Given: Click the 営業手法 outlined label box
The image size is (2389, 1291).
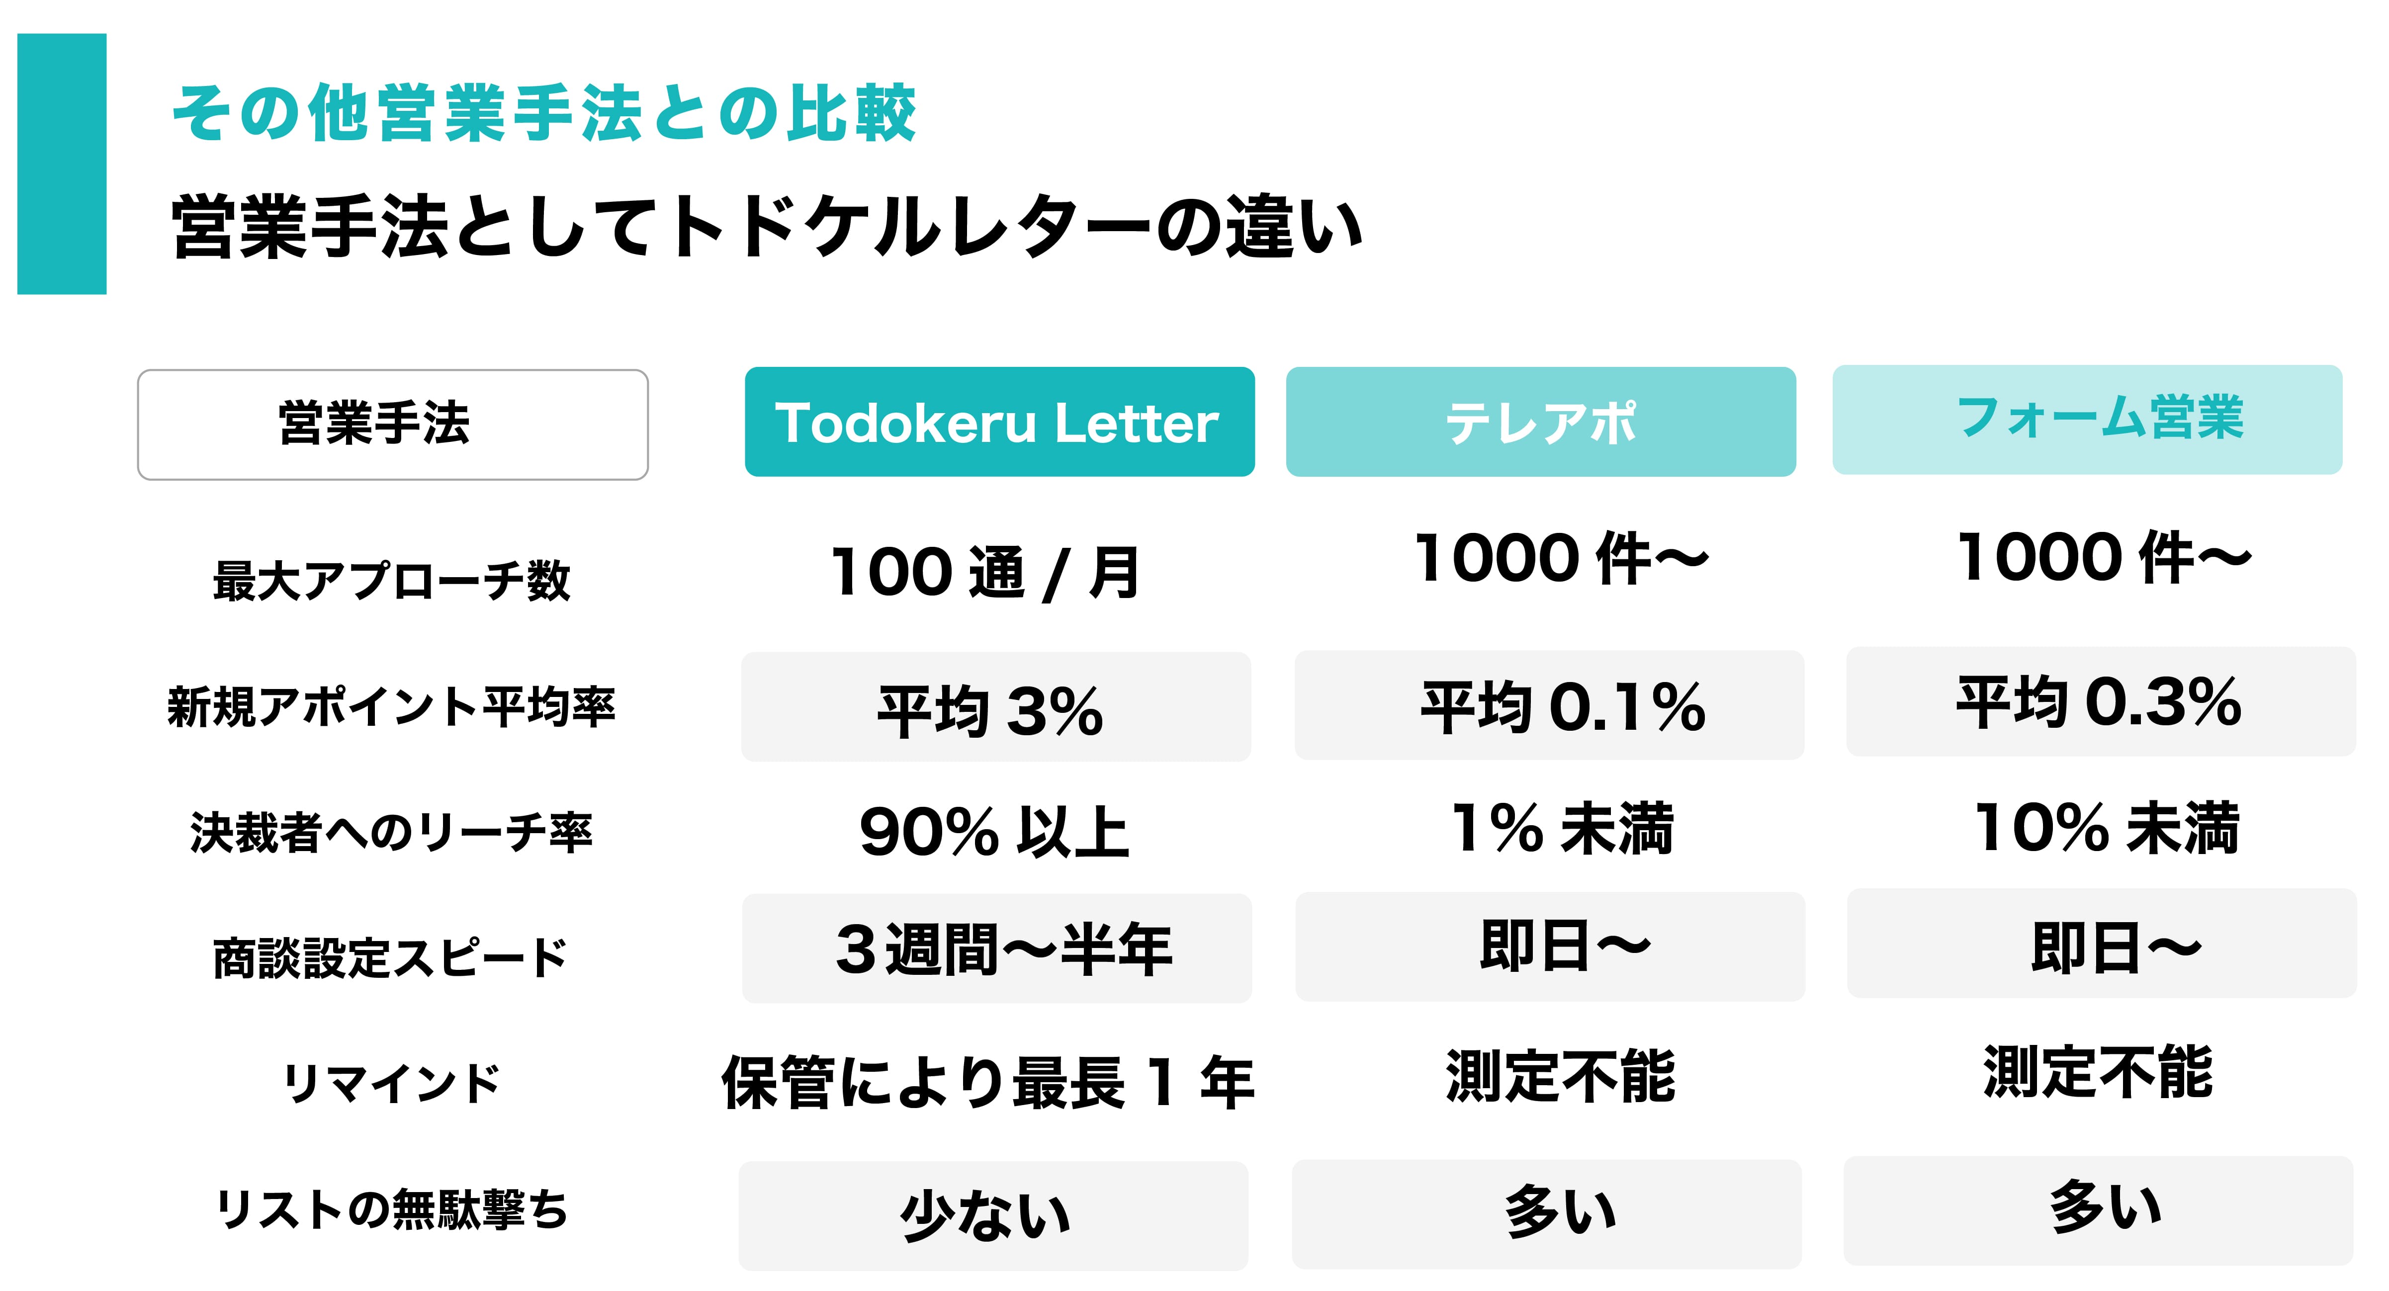Looking at the screenshot, I should (x=392, y=425).
